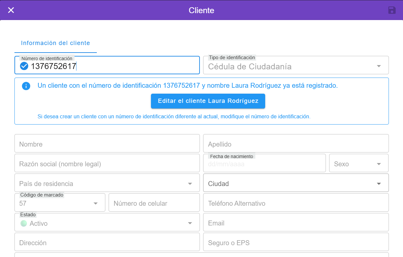This screenshot has width=403, height=257.
Task: Select the Apellido input field
Action: 296,144
